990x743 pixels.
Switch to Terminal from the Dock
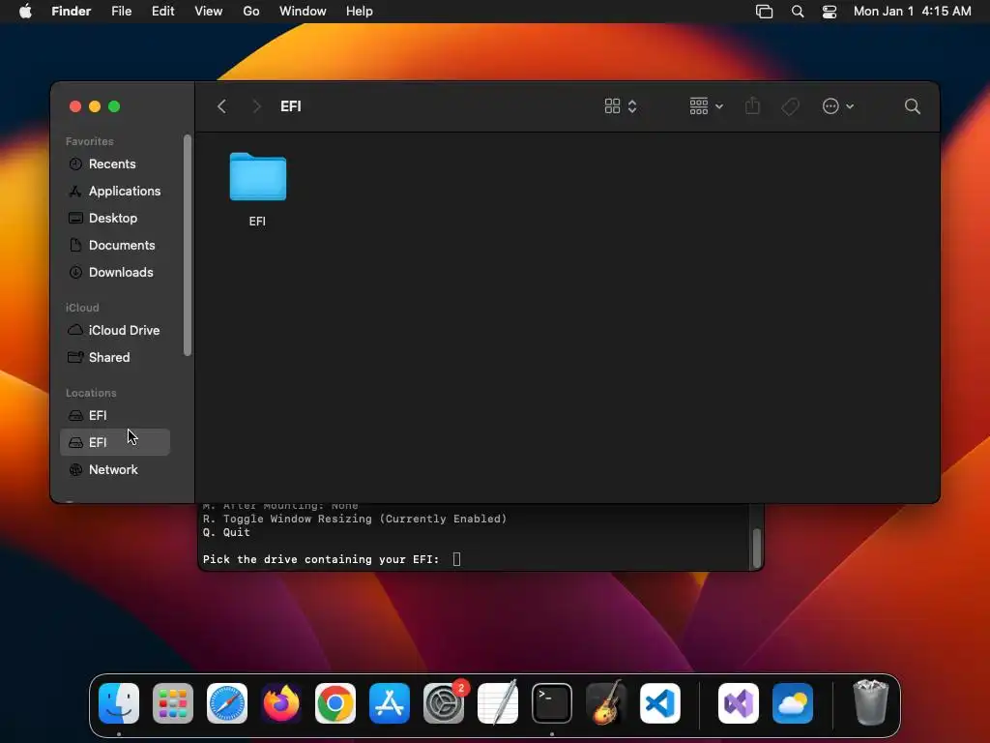552,703
